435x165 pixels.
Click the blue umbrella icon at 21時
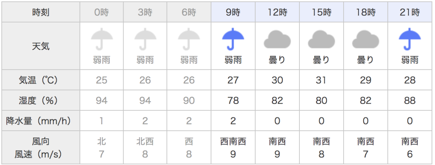pos(410,39)
